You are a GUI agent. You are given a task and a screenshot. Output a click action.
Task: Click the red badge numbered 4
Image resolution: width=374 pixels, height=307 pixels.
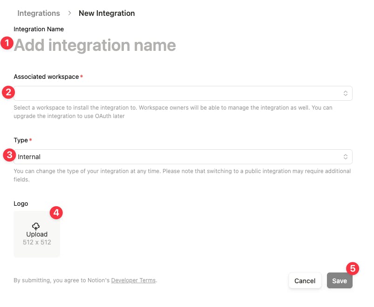(56, 213)
